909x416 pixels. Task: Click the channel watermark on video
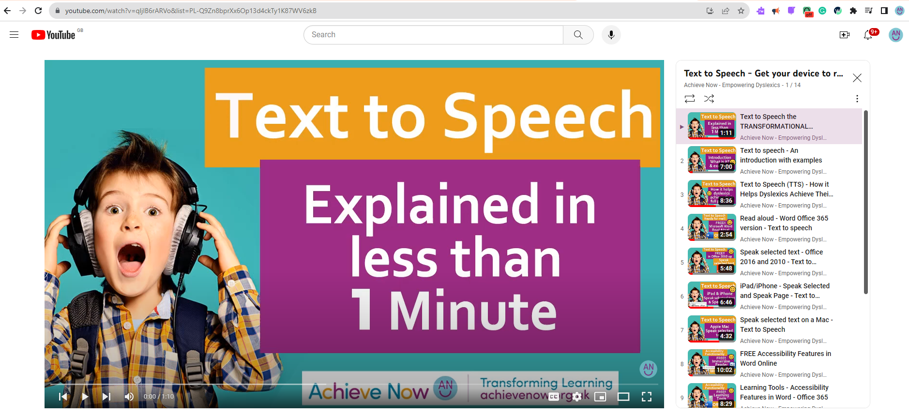pyautogui.click(x=649, y=369)
